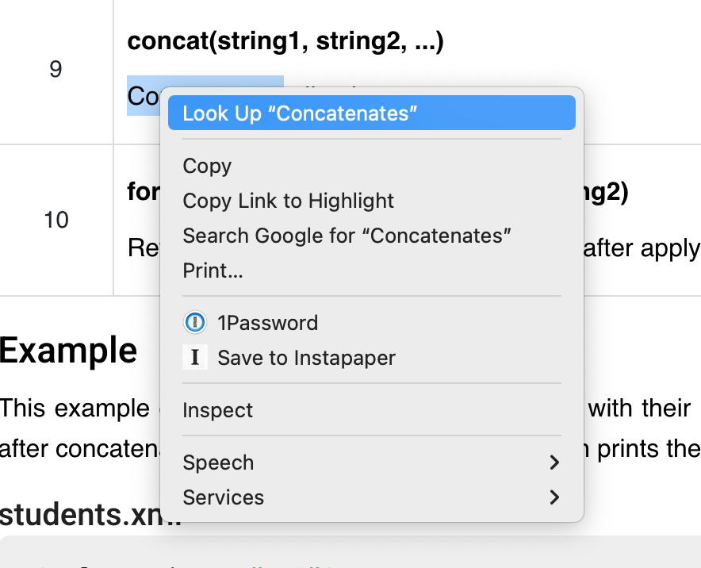The width and height of the screenshot is (701, 568).
Task: Click the 1Password icon in the context menu
Action: 195,323
